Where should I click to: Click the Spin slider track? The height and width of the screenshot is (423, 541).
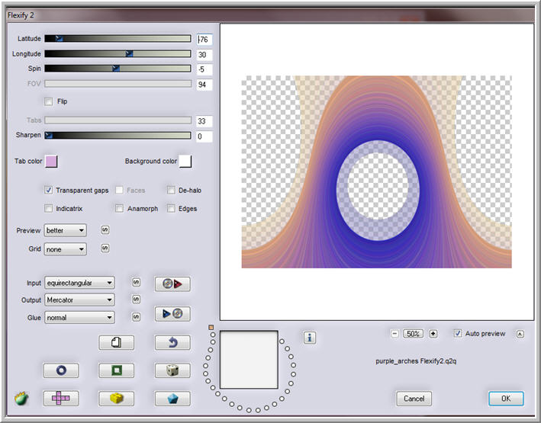coord(118,69)
